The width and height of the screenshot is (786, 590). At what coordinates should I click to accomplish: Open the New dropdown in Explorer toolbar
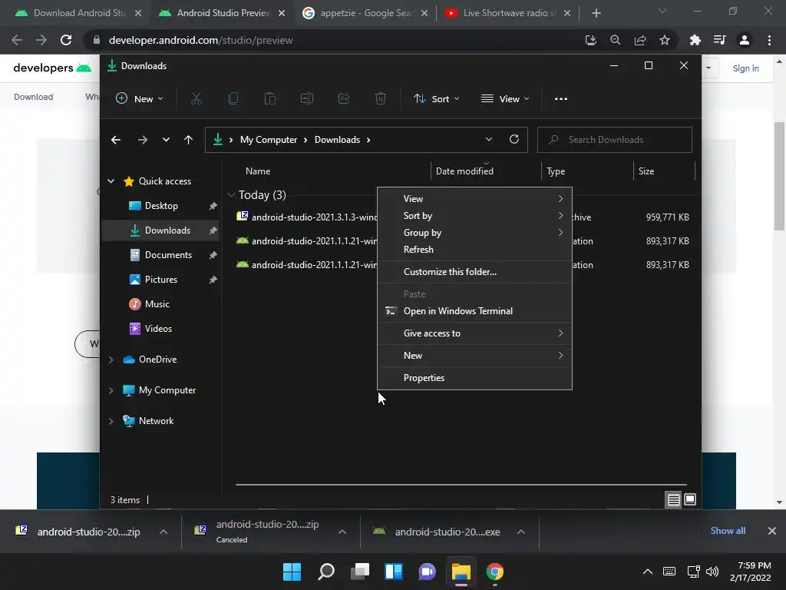140,99
